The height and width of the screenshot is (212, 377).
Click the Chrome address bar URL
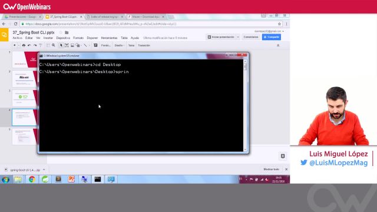[101, 24]
